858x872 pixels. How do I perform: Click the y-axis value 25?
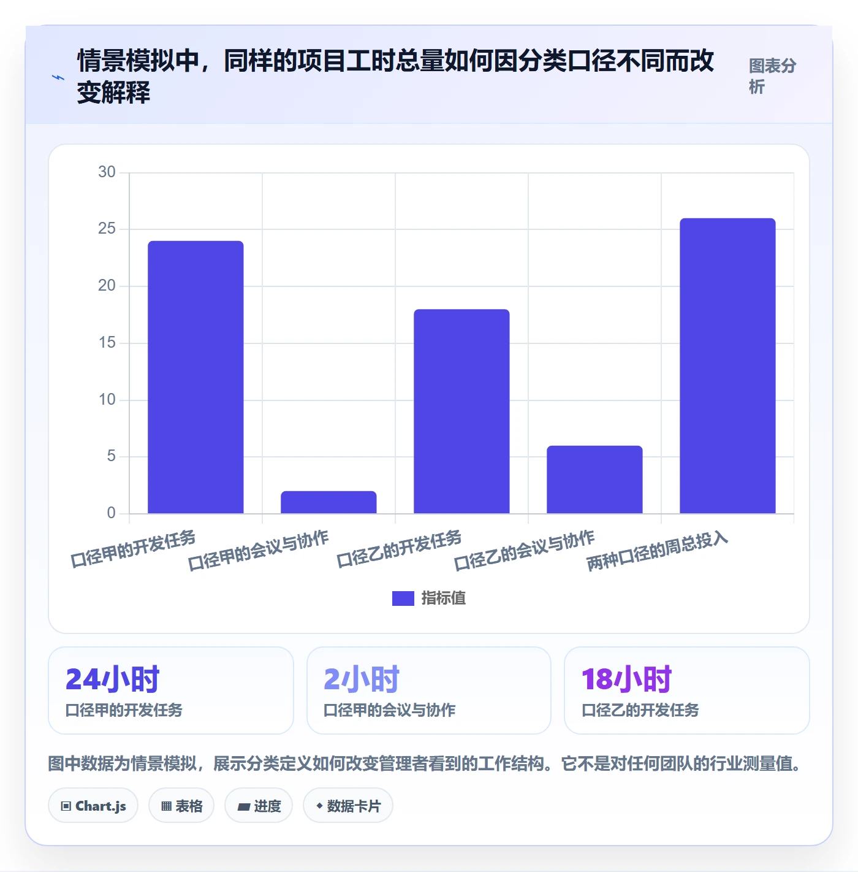point(107,229)
